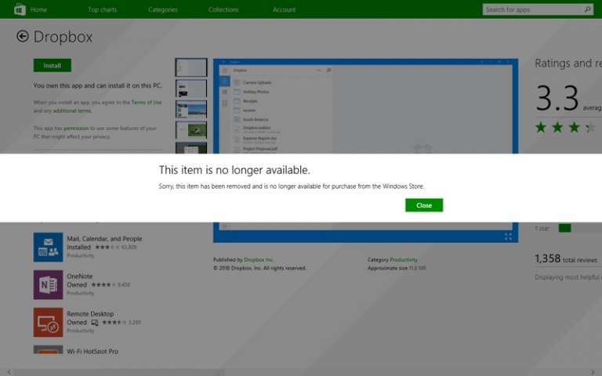This screenshot has width=602, height=376.
Task: Click the Windows Store bag icon
Action: tap(20, 9)
